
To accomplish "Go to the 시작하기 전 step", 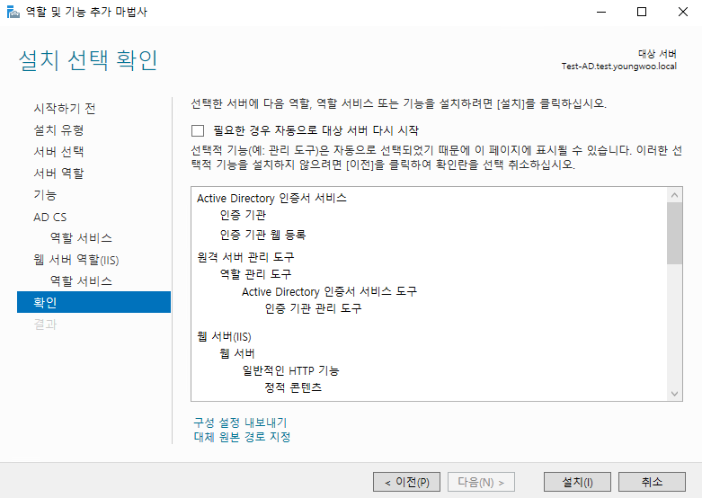I will (x=65, y=109).
